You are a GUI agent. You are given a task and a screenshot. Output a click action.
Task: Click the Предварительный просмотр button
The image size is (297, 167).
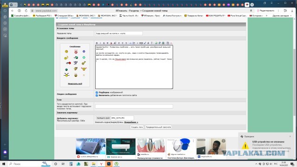(158, 127)
